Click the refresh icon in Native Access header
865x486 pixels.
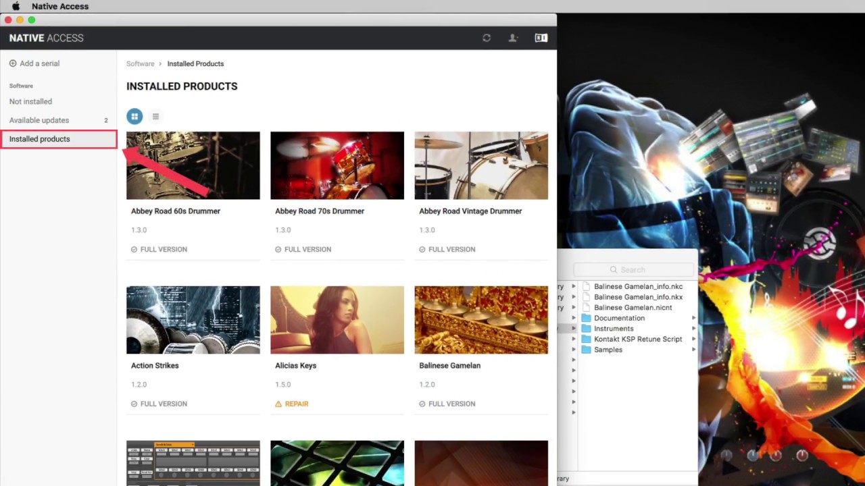[x=487, y=38]
